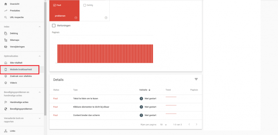278x135 pixels.
Task: Open the Sitemaps page
Action: (x=14, y=40)
